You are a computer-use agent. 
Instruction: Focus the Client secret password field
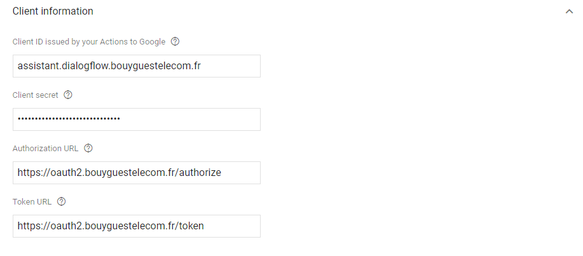(191, 119)
